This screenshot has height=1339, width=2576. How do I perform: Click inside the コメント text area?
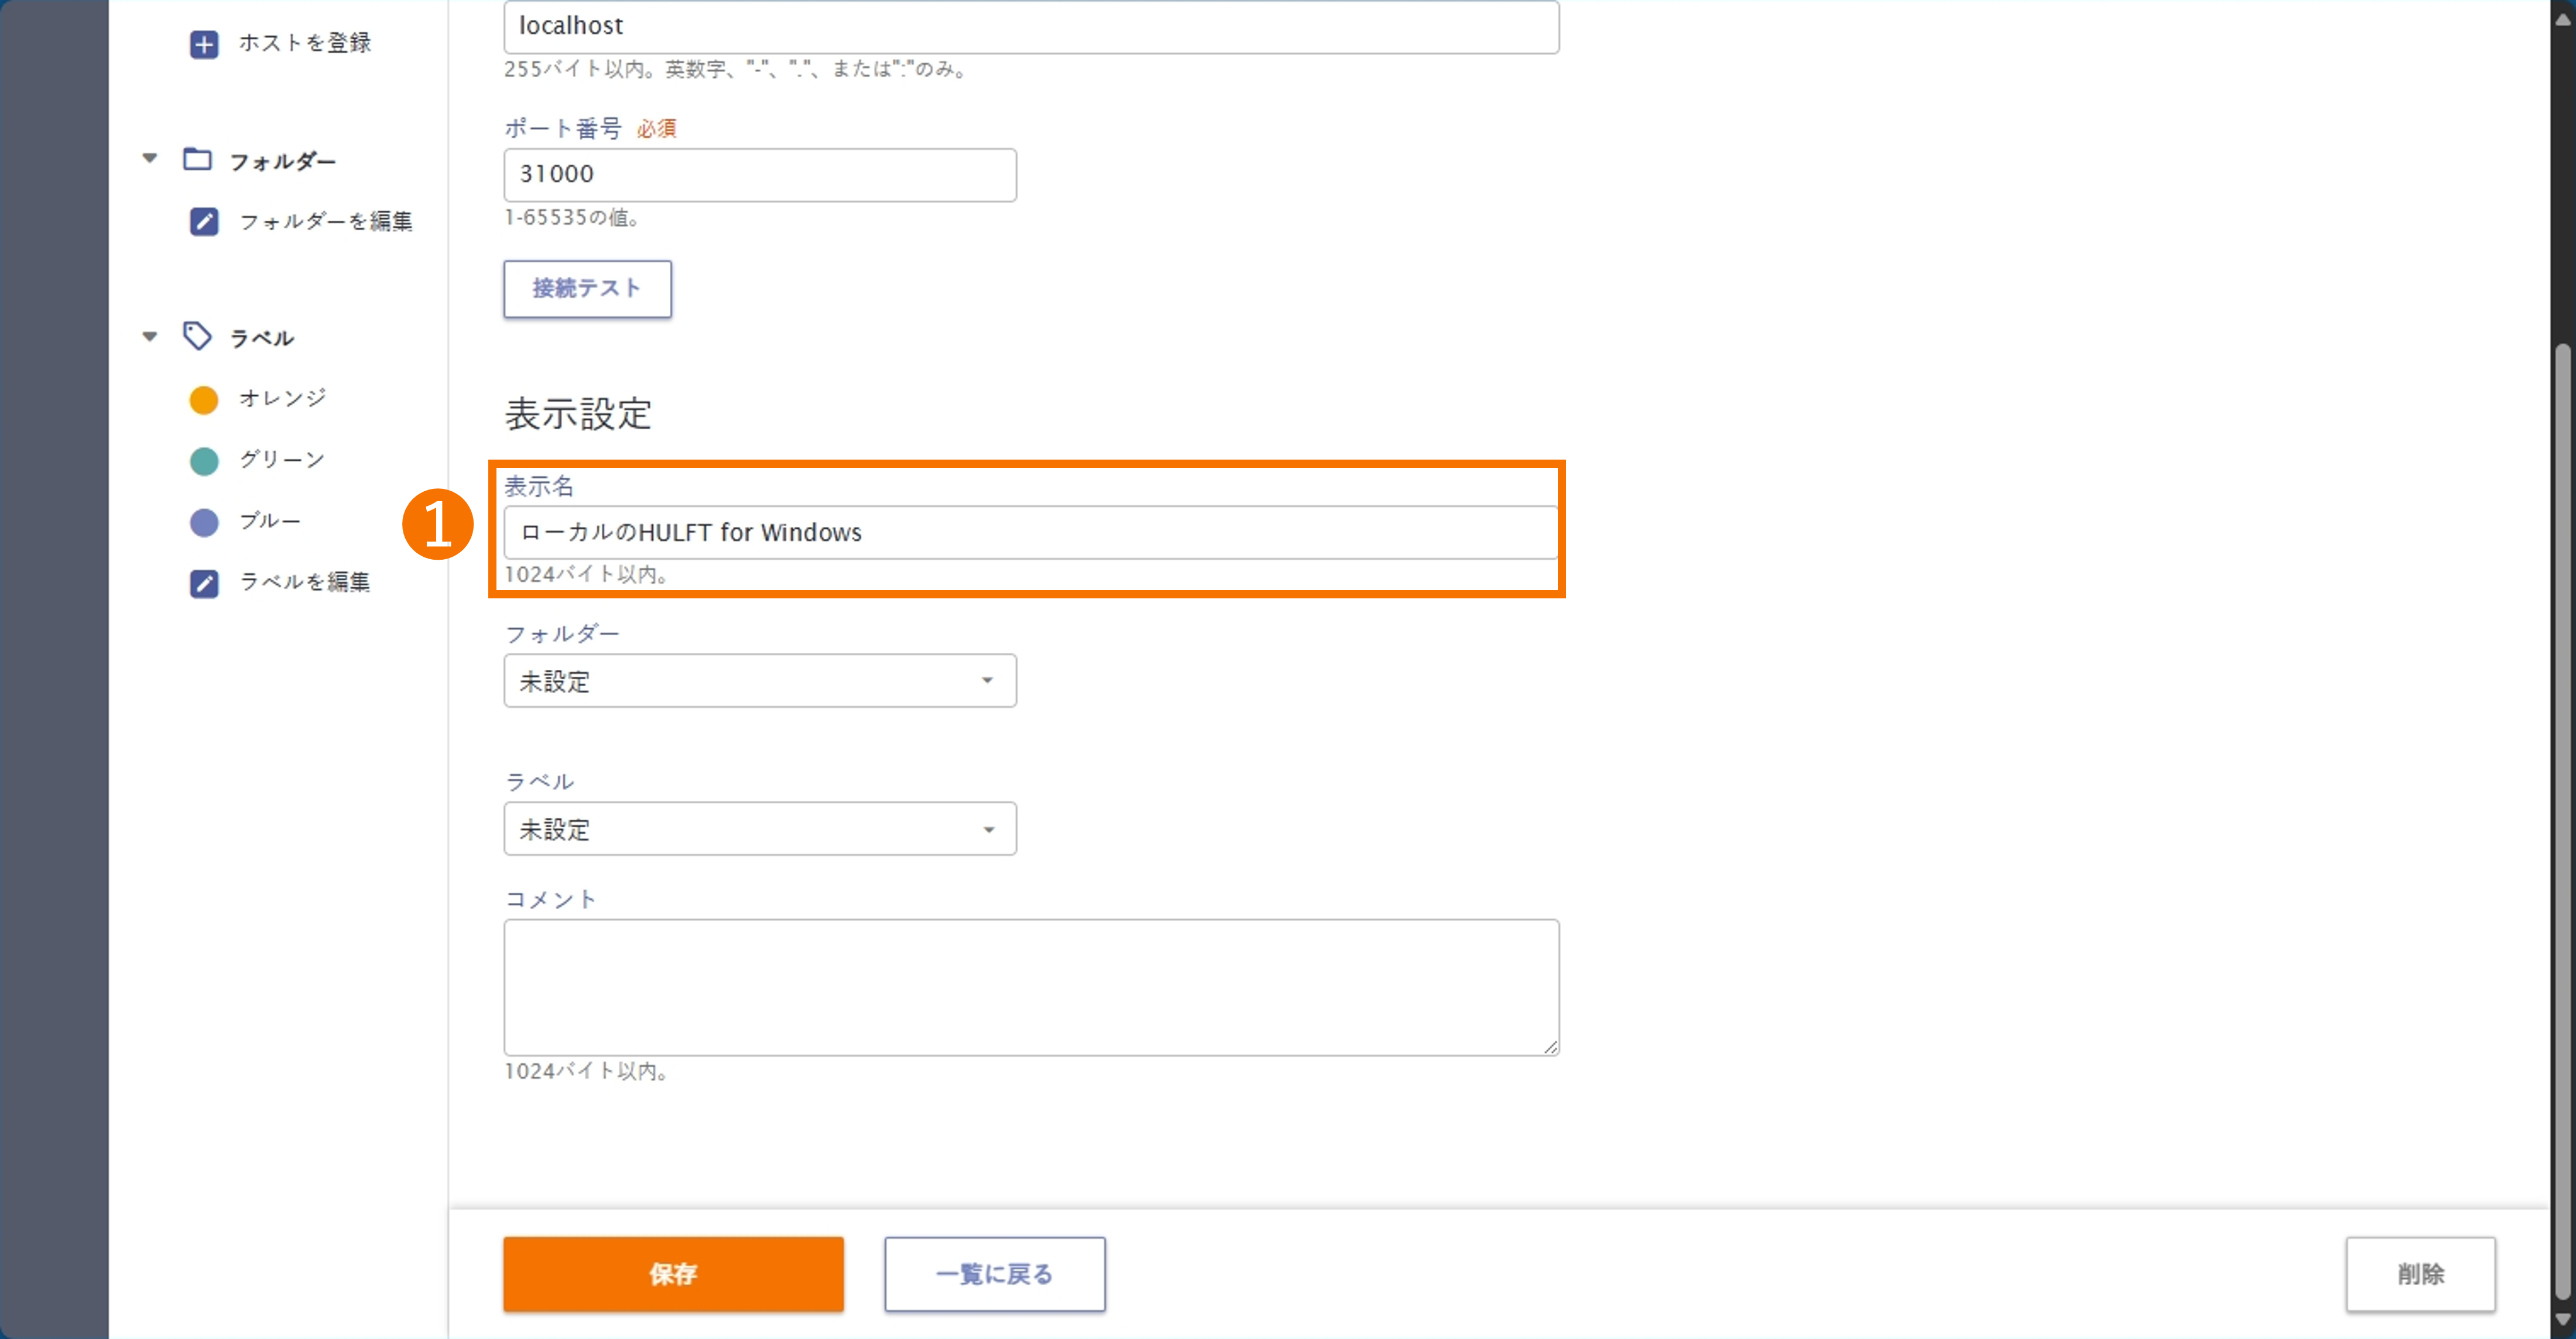[1030, 987]
